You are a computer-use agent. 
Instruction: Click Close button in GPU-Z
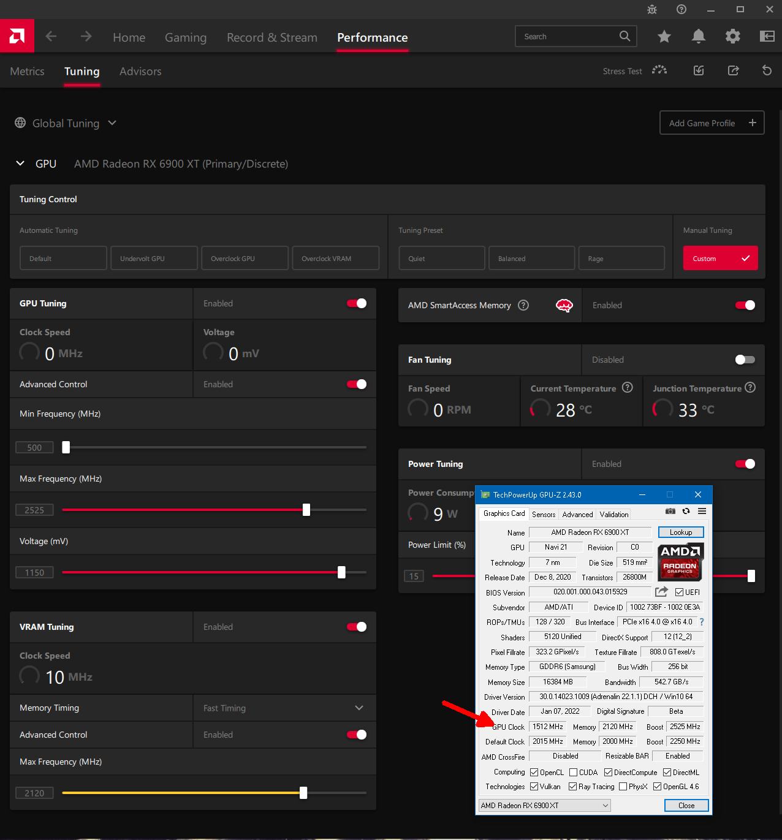tap(686, 806)
